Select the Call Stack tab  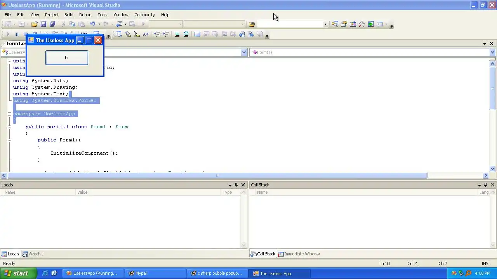[263, 254]
